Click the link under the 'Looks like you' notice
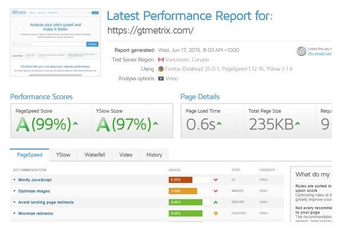Image resolution: width=347 pixels, height=231 pixels. [x=319, y=54]
